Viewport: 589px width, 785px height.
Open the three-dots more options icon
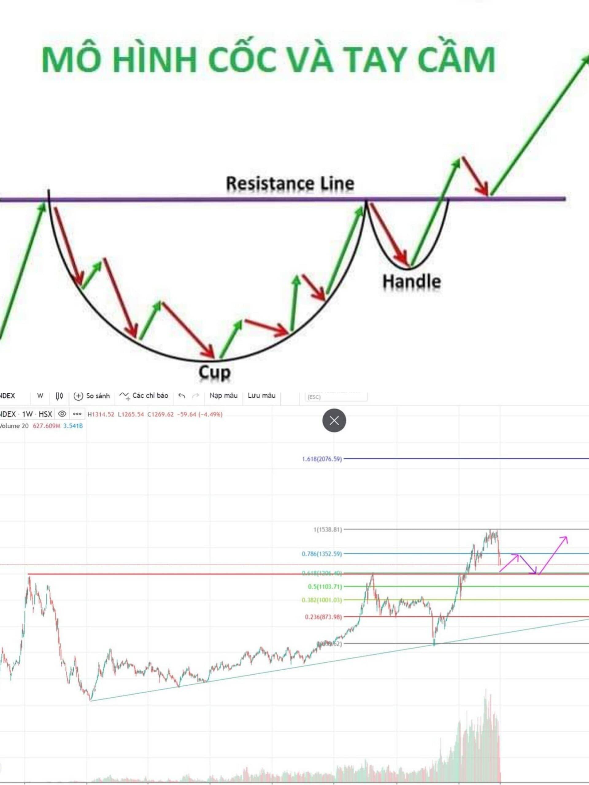pyautogui.click(x=77, y=414)
